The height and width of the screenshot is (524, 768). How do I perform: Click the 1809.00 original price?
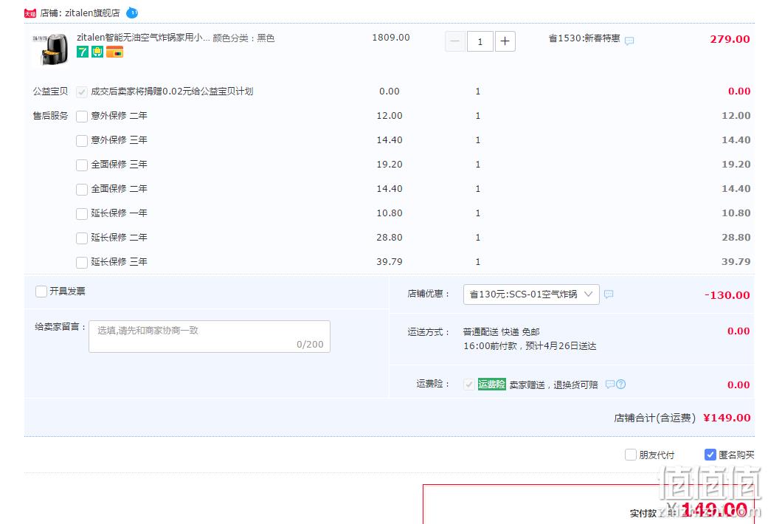pyautogui.click(x=391, y=37)
